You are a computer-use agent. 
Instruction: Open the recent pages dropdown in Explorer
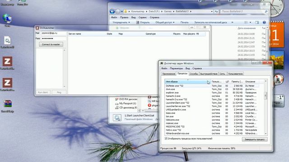click(x=122, y=12)
